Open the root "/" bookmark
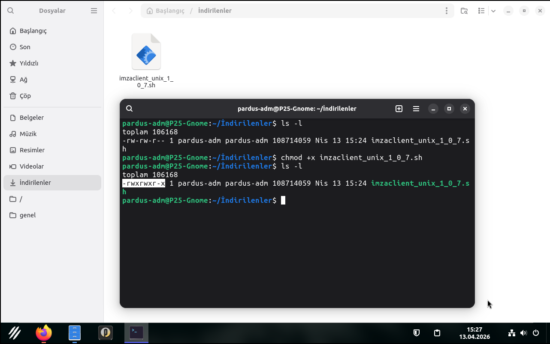The height and width of the screenshot is (344, 550). 52,199
